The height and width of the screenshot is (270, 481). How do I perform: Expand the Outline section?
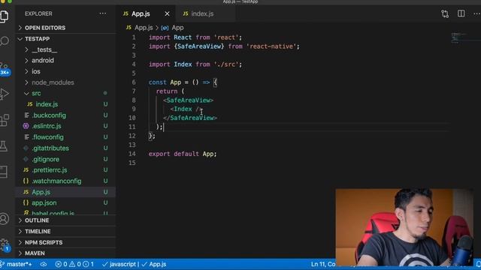(65, 220)
